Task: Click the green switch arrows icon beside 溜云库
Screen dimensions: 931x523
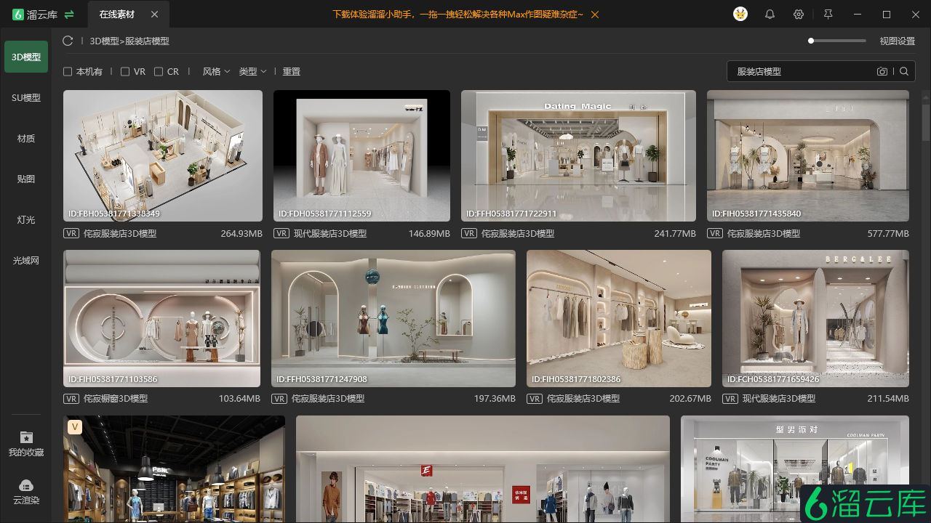Action: 69,15
